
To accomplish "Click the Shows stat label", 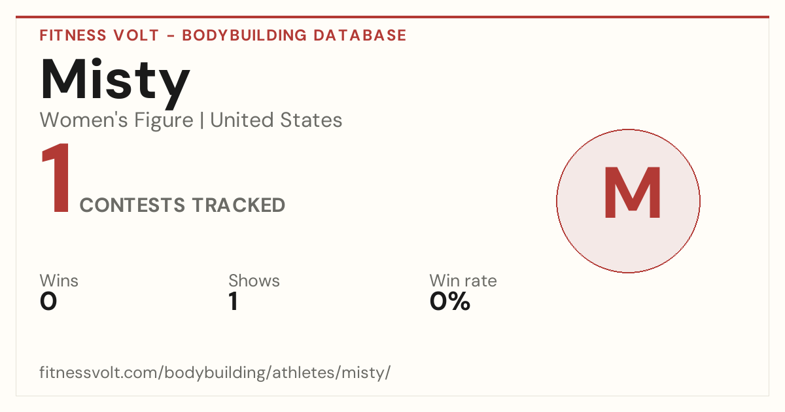I will [x=254, y=281].
